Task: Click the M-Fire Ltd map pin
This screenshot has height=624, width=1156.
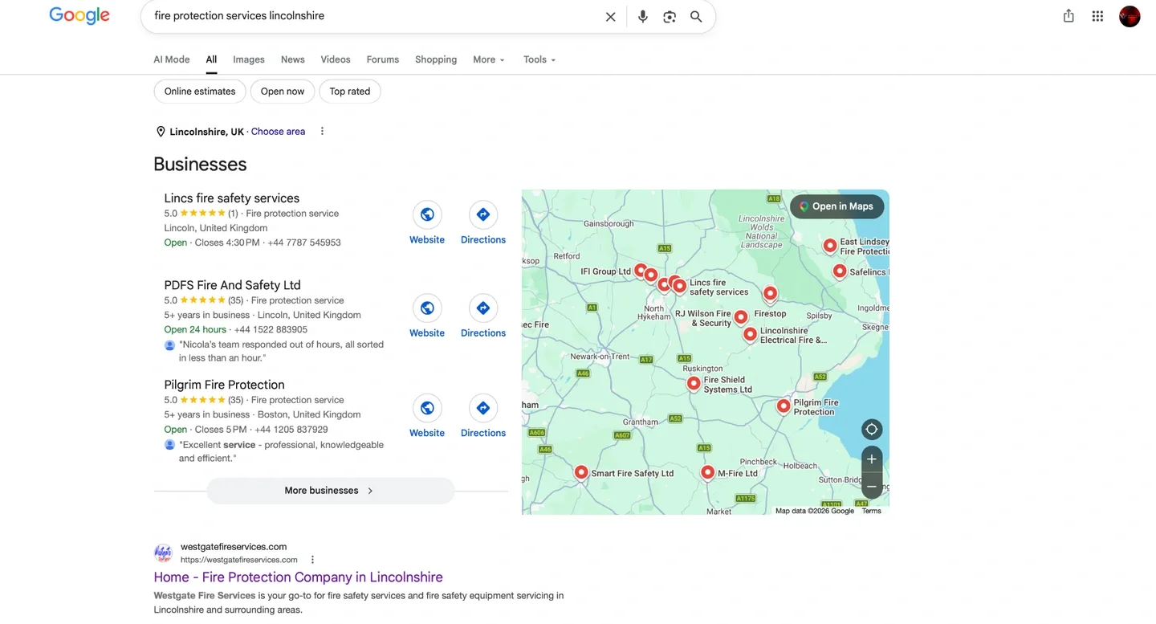Action: tap(707, 472)
